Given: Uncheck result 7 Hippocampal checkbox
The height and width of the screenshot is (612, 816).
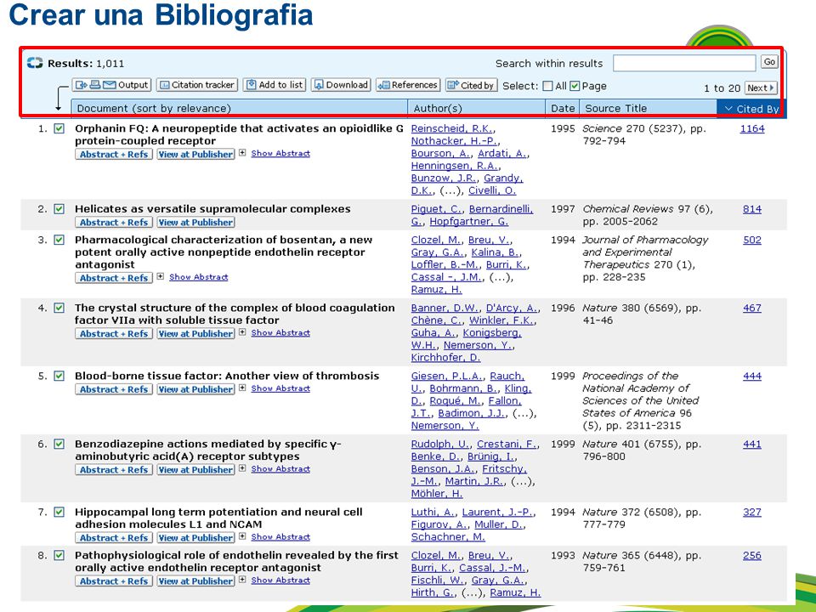Looking at the screenshot, I should click(59, 512).
